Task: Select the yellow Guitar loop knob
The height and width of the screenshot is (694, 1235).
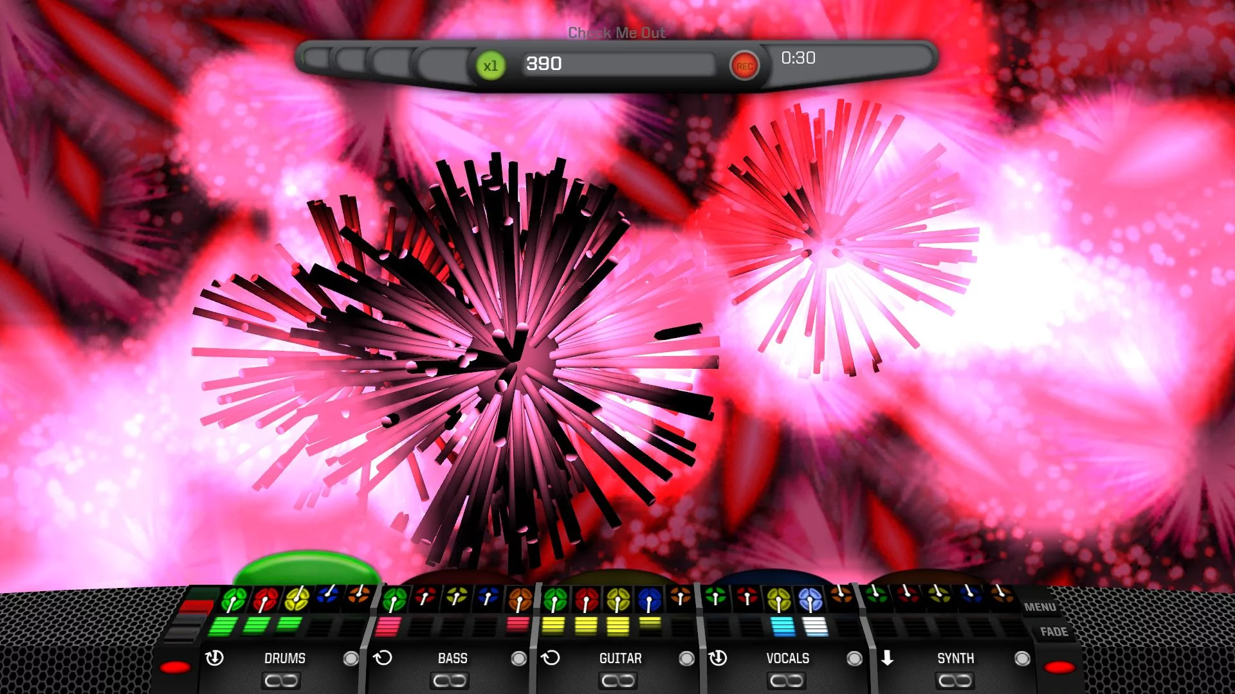Action: (x=618, y=601)
